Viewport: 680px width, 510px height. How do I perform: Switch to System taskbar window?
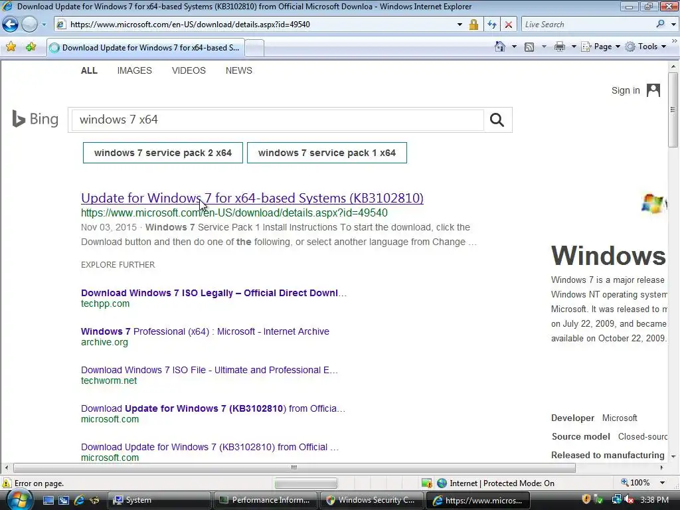[x=159, y=500]
